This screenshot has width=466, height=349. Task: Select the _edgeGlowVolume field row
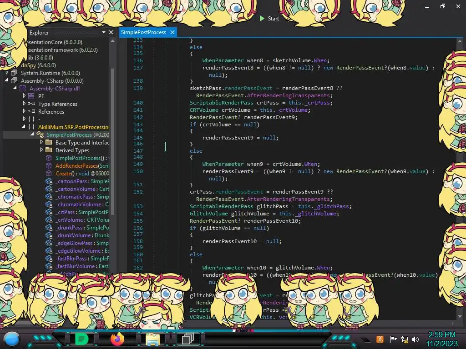click(x=77, y=251)
